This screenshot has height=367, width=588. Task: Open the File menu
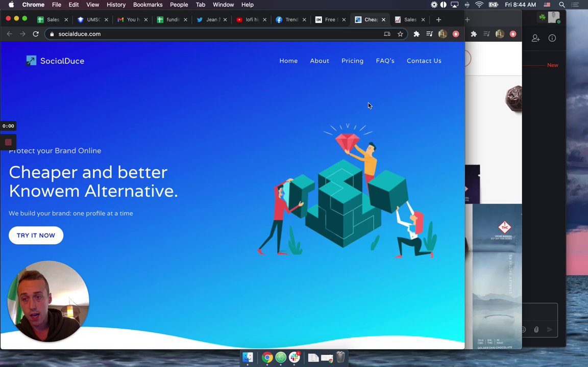pos(57,5)
